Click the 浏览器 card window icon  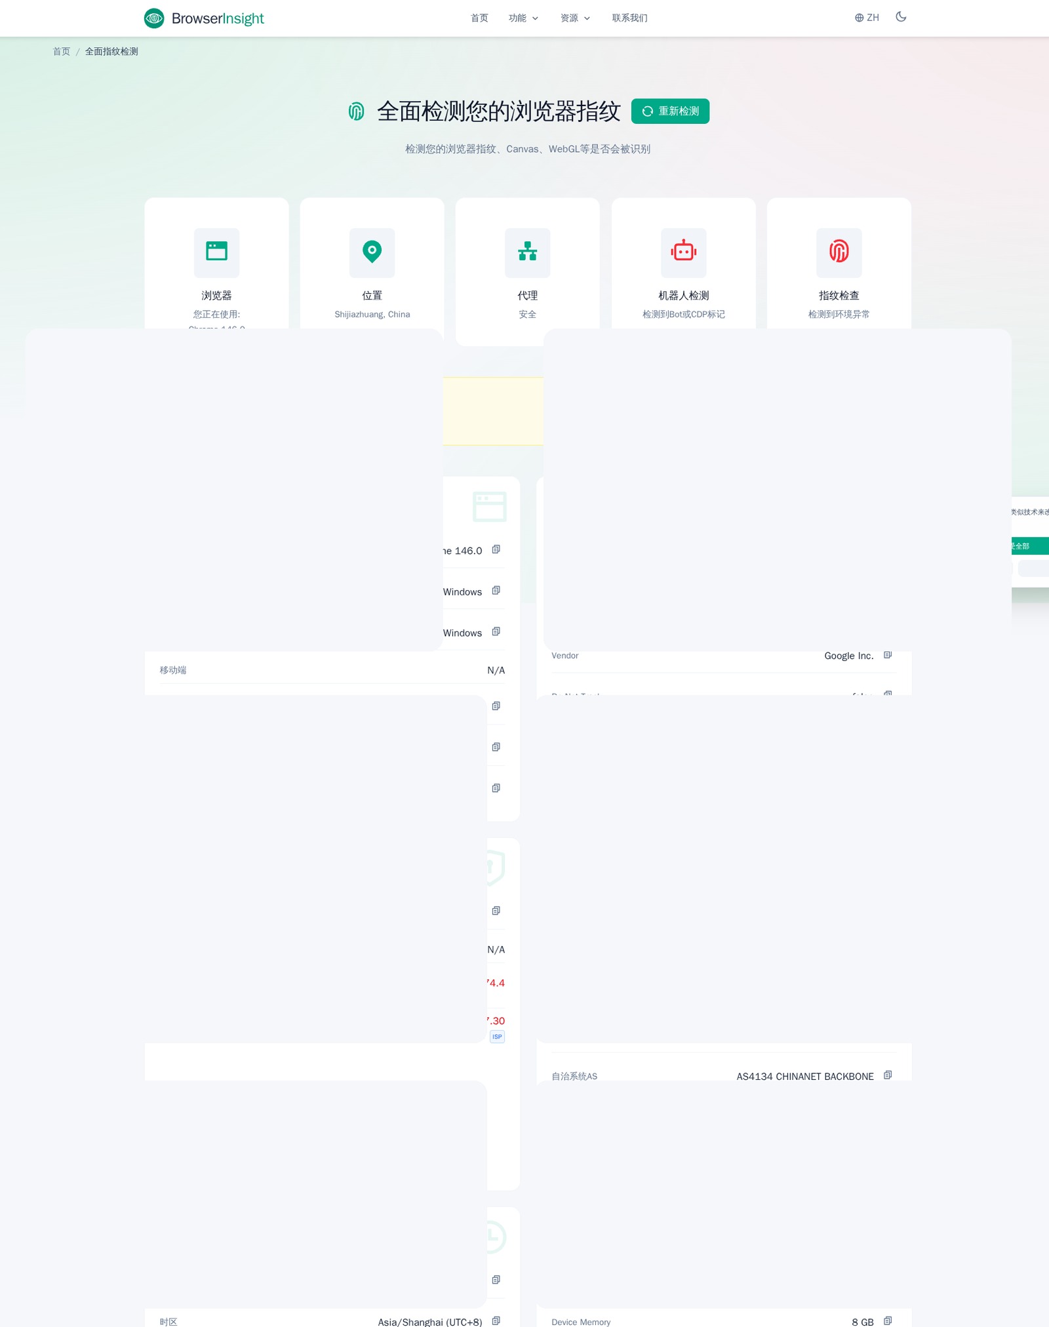tap(216, 252)
